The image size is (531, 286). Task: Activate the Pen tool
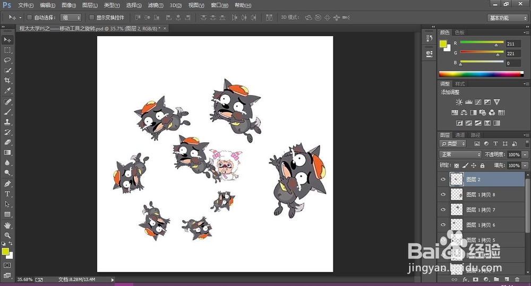(7, 184)
